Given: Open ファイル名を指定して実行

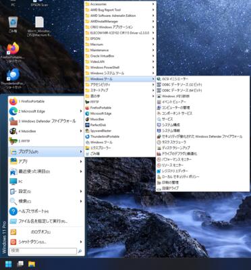Looking at the screenshot, I should coord(46,221).
